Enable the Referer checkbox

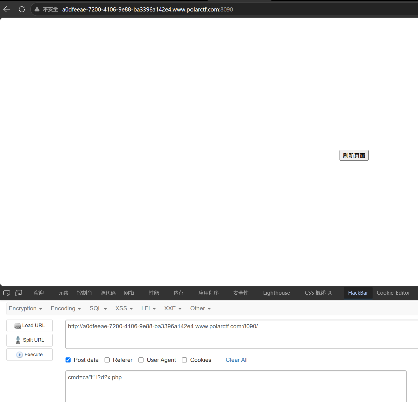coord(107,360)
